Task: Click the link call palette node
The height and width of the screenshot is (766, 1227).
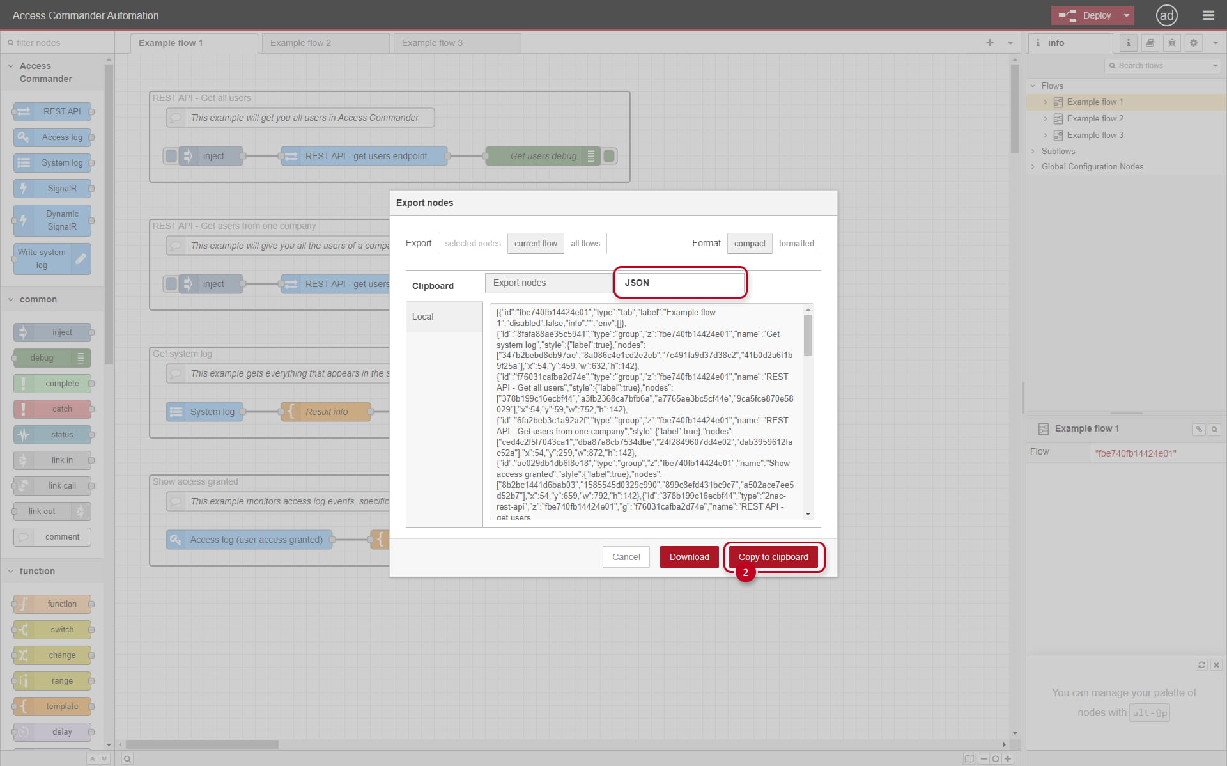Action: (52, 485)
